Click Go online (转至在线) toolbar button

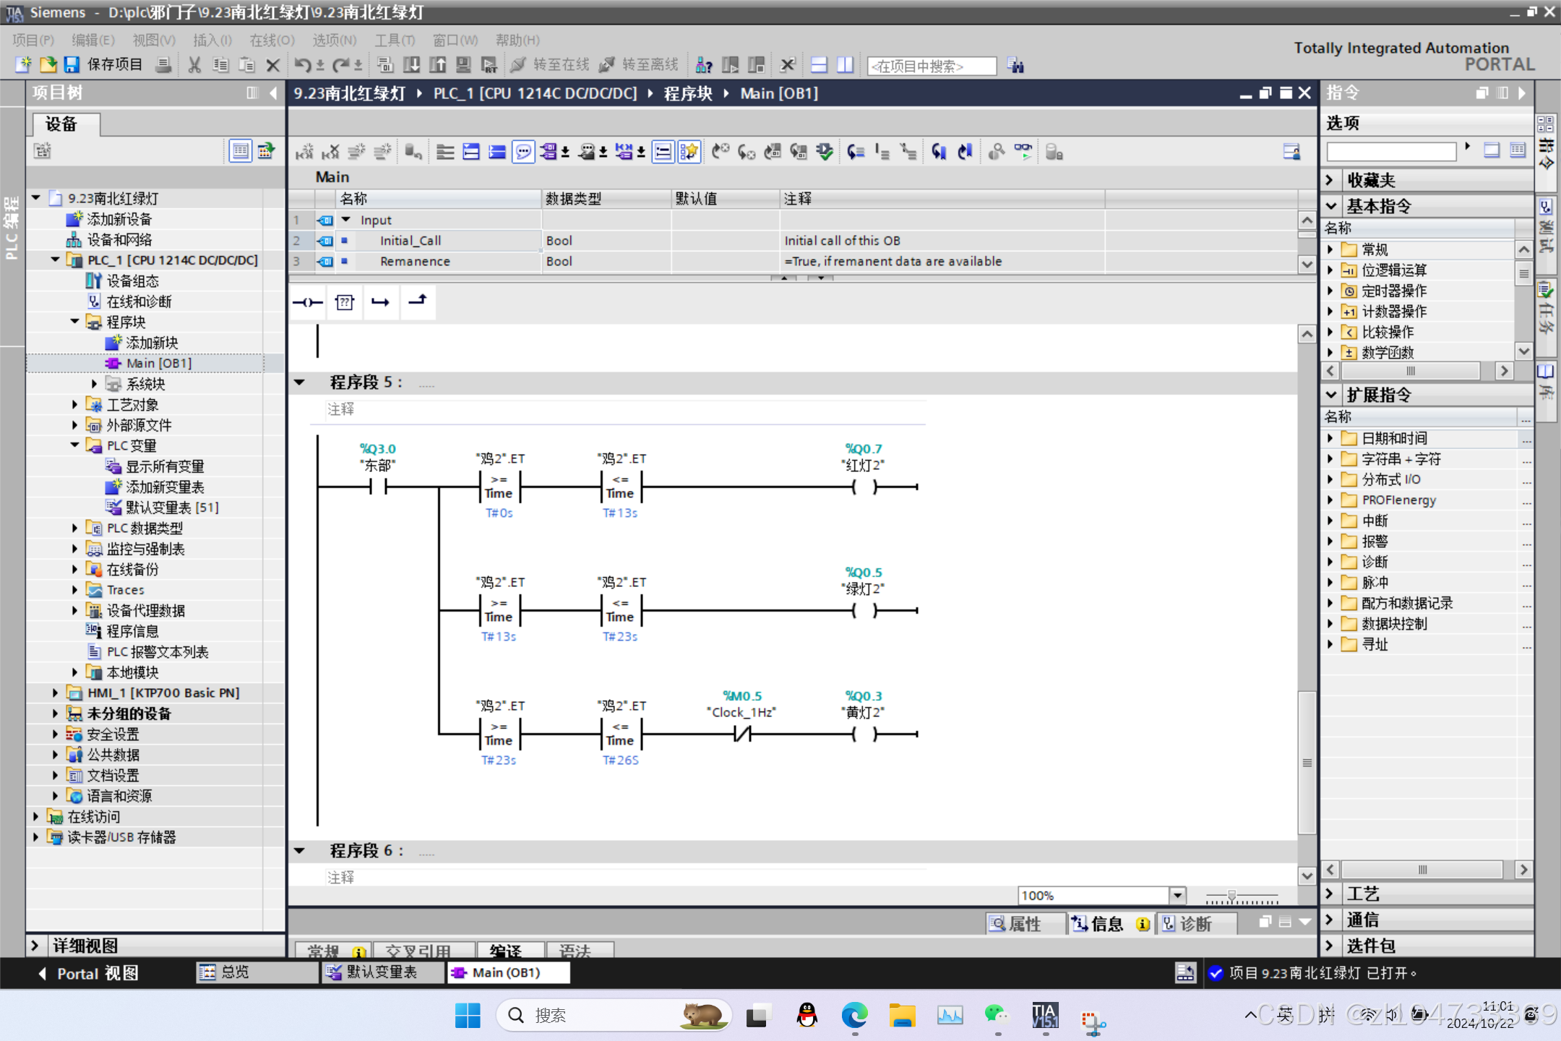point(551,65)
